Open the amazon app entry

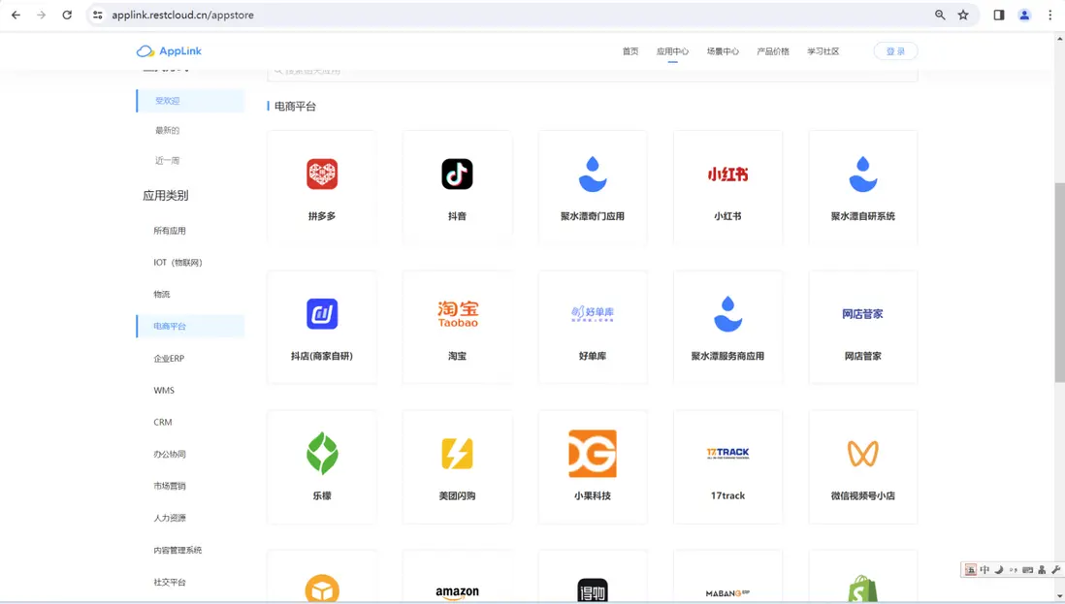click(457, 587)
